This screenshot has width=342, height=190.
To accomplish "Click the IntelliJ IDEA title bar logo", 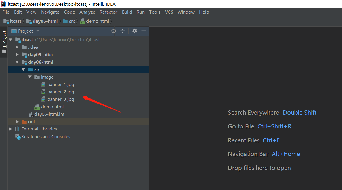I will pos(4,4).
